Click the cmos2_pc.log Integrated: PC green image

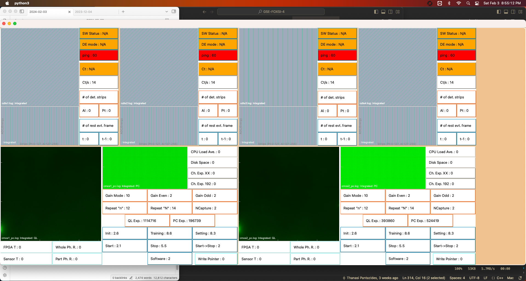pos(383,168)
